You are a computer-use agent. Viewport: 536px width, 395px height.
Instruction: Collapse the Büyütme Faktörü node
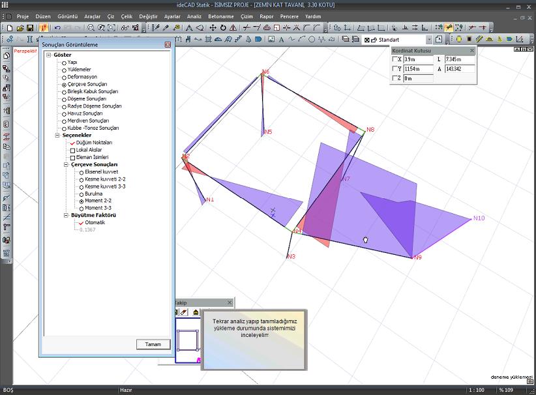click(x=66, y=216)
